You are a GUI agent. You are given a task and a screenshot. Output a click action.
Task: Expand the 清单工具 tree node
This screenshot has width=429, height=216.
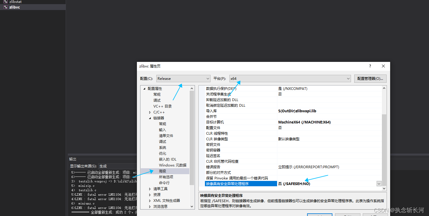point(150,189)
